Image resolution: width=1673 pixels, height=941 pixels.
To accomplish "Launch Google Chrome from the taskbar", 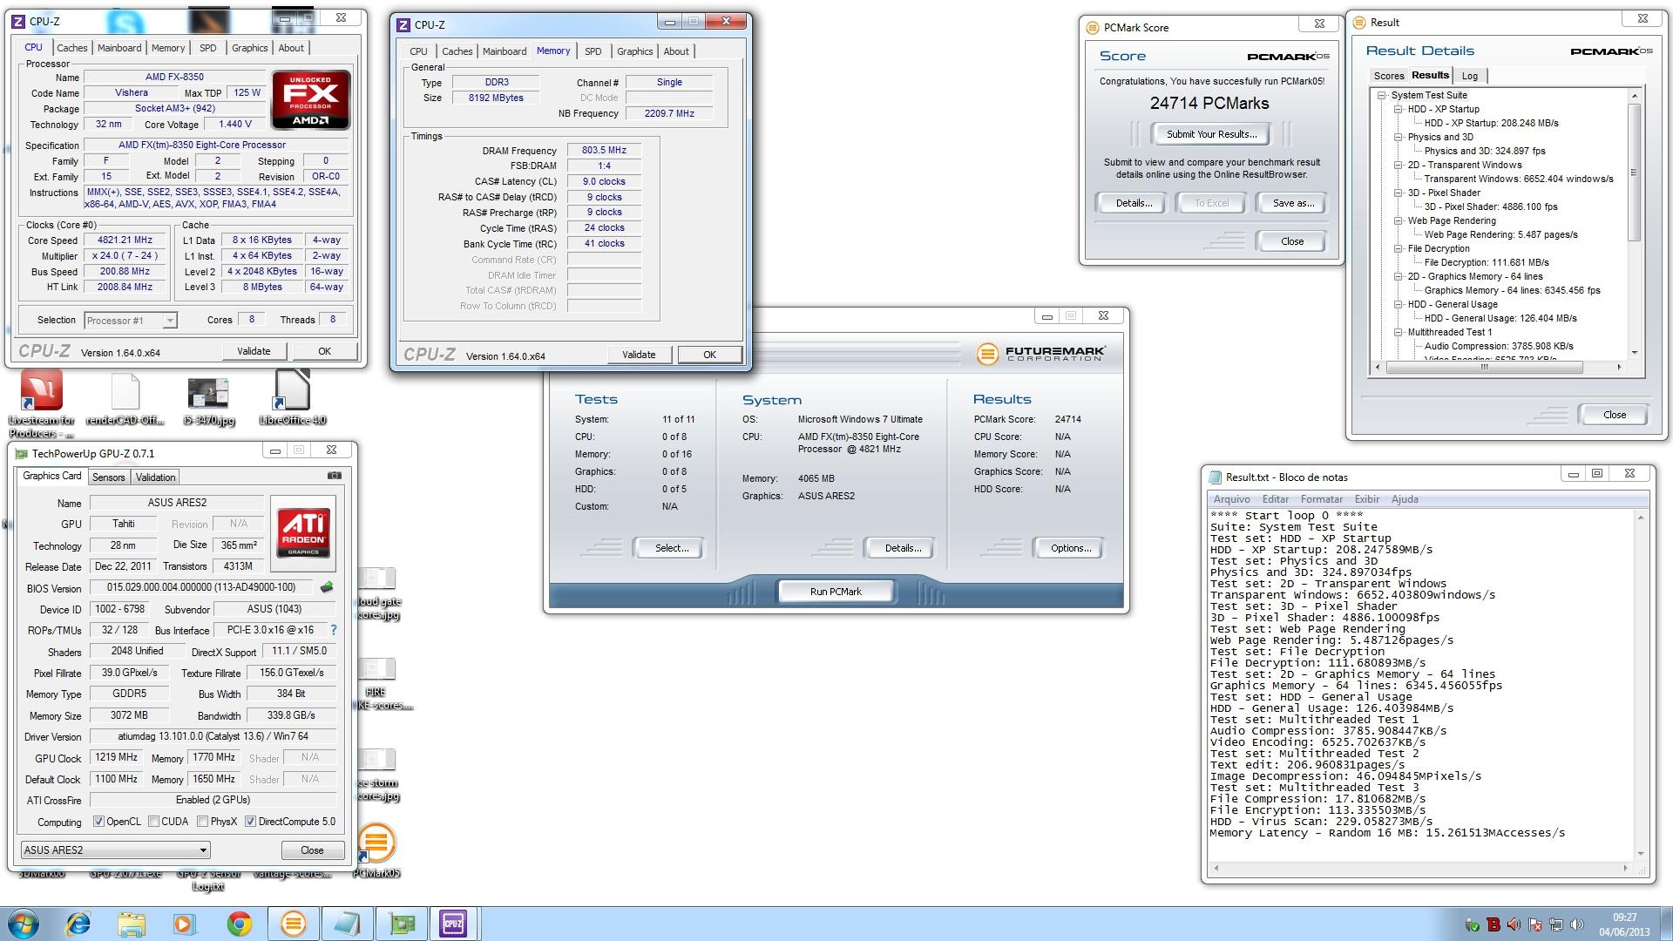I will pos(239,924).
